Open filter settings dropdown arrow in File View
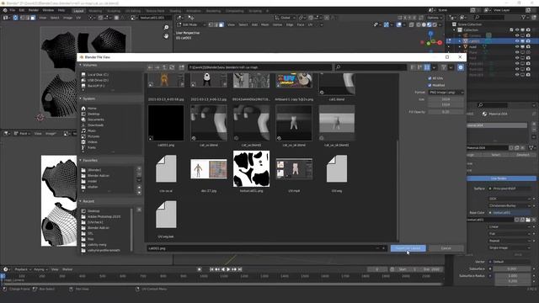Screen dimensions: 539x303 pos(451,67)
